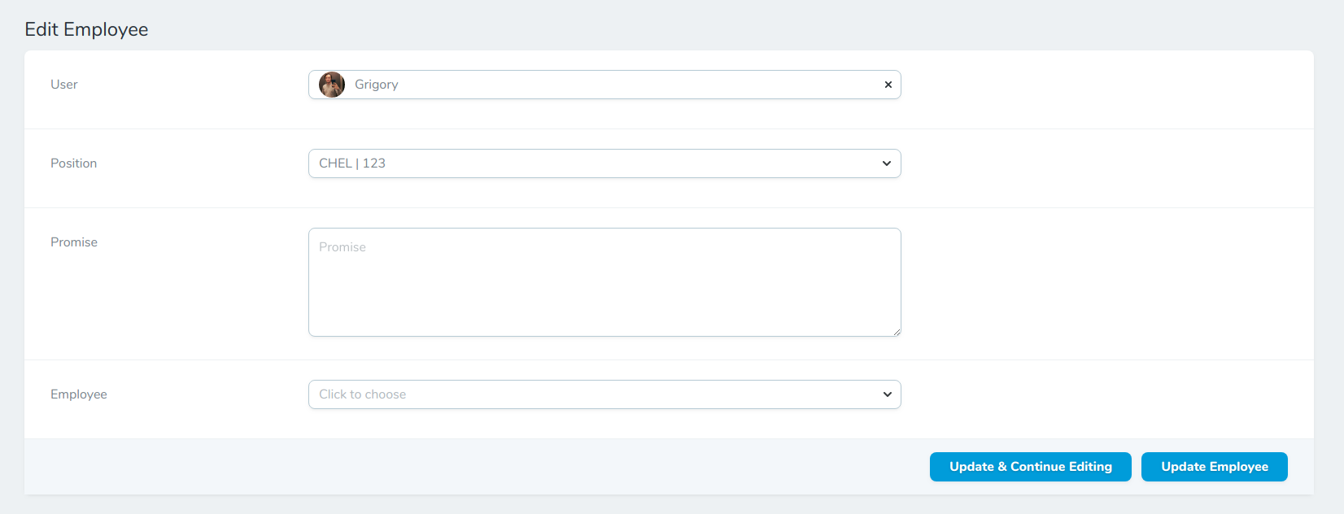Image resolution: width=1344 pixels, height=514 pixels.
Task: Clear the selected user Grigory
Action: tap(888, 85)
